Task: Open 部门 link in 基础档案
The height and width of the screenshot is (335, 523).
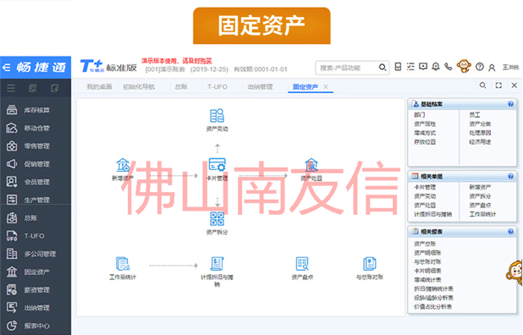Action: point(420,115)
